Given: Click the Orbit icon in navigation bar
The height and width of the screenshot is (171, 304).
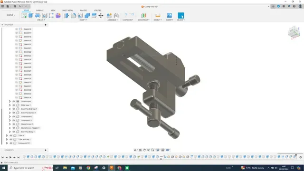Looking at the screenshot, I should pos(135,150).
